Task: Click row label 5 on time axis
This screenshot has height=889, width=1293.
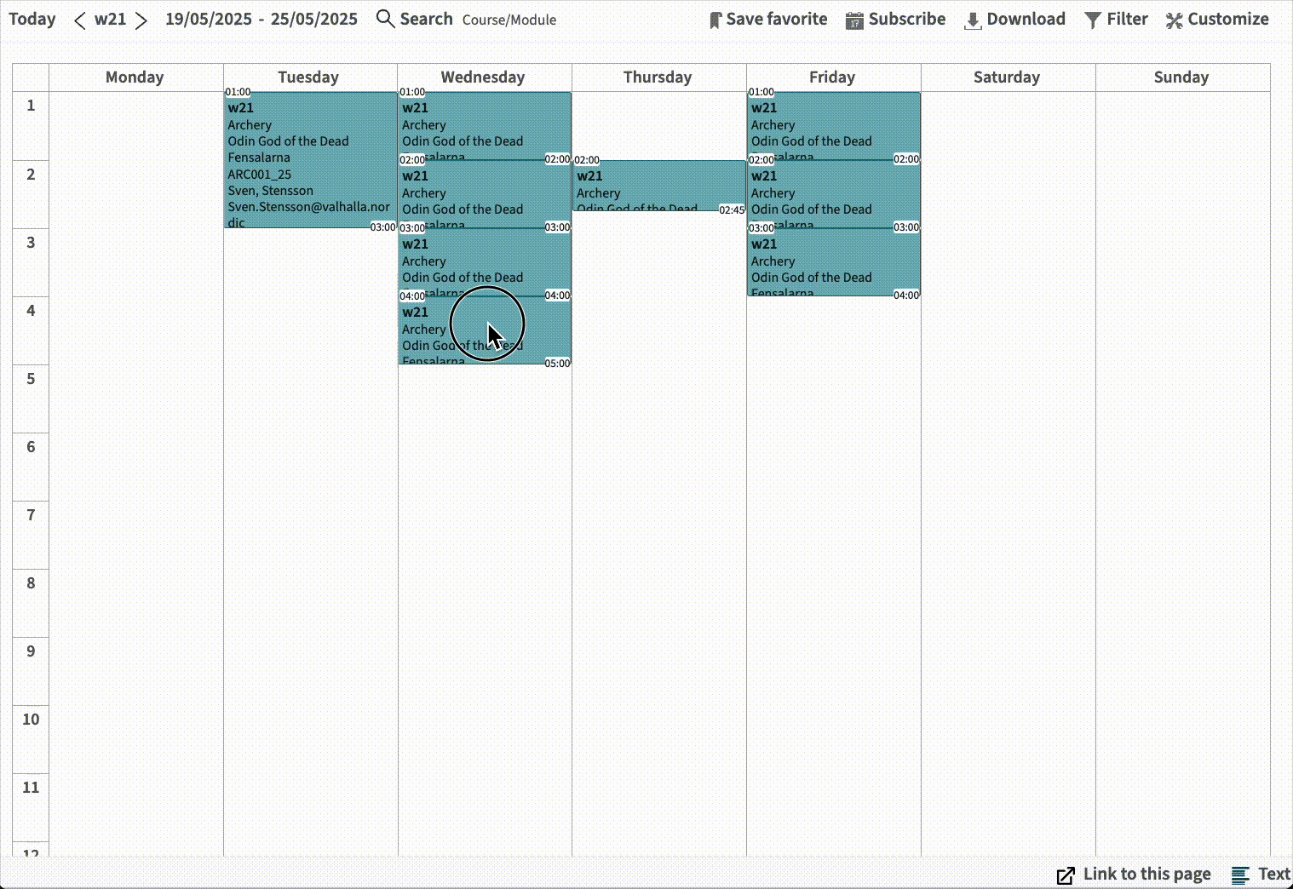Action: tap(31, 378)
